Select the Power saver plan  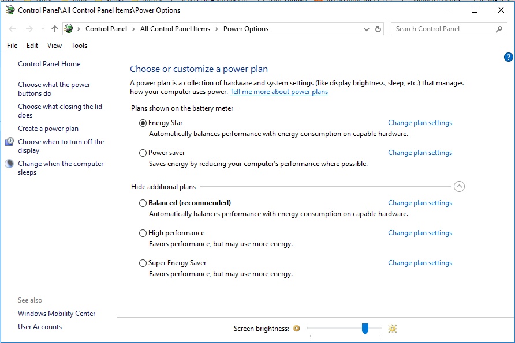pos(143,153)
